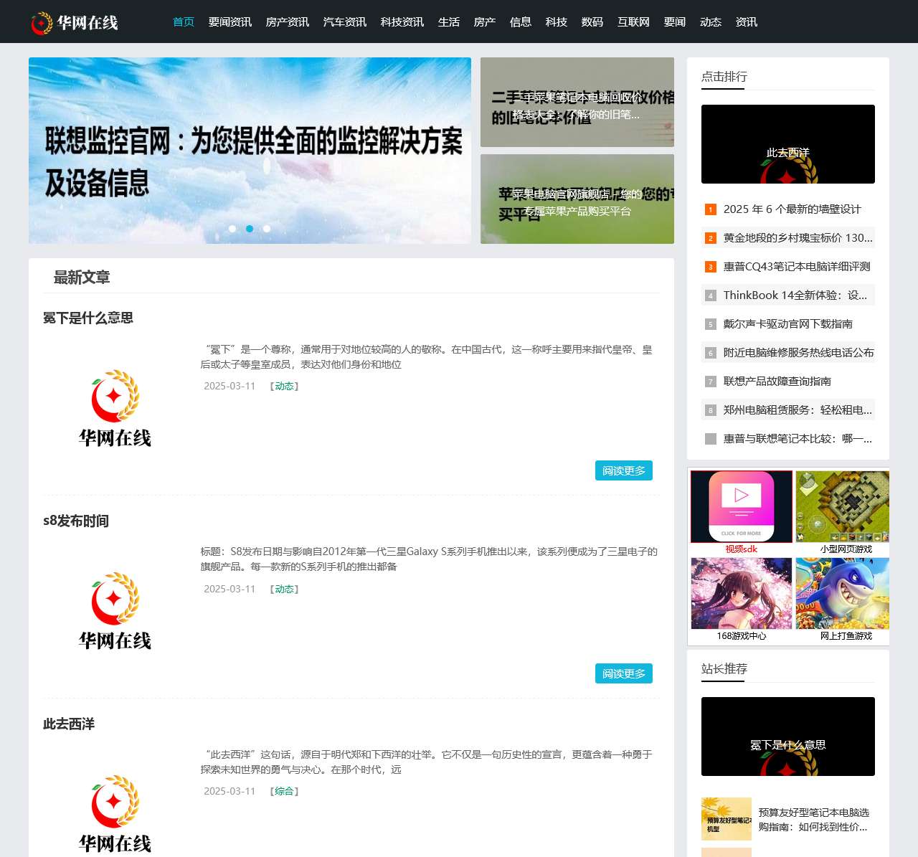Screen dimensions: 918x857
Task: Click the 小型网页游戏 ad image
Action: (x=843, y=507)
